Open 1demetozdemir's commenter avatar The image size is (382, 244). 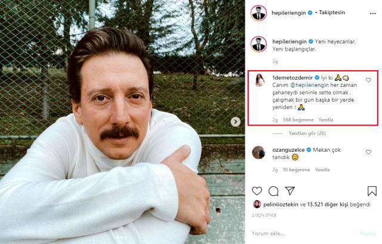coord(259,82)
